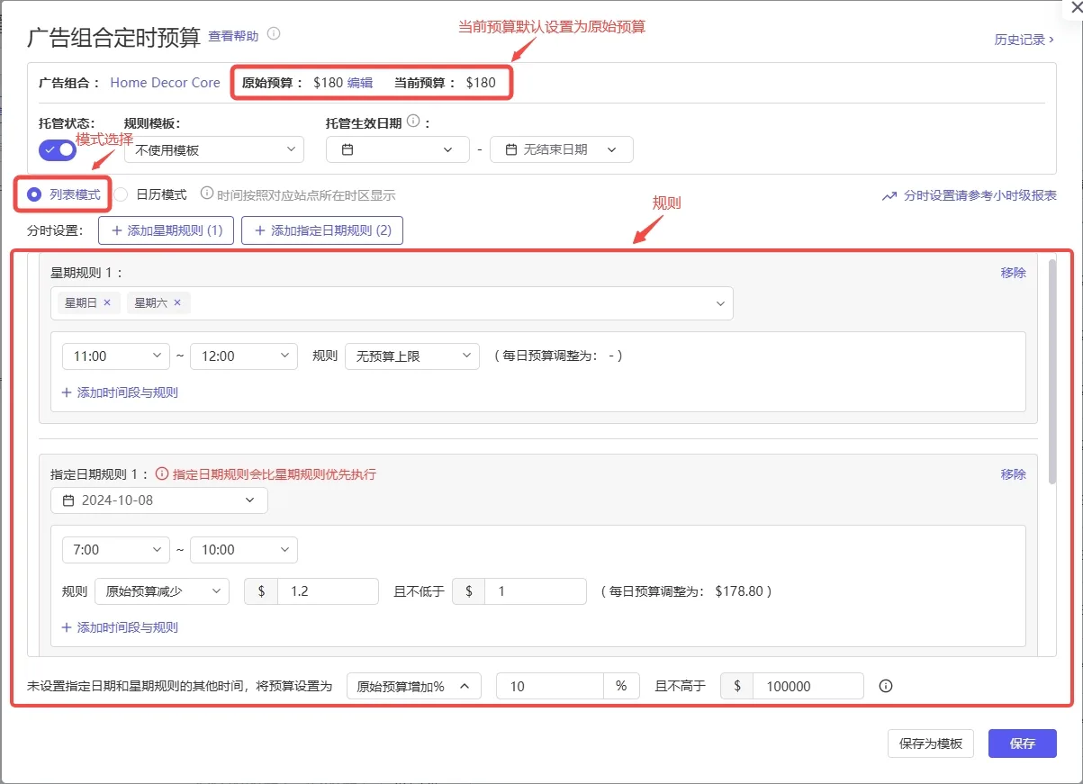Open the 原始预算减少 rule dropdown
Screen dimensions: 1083x784
(162, 591)
